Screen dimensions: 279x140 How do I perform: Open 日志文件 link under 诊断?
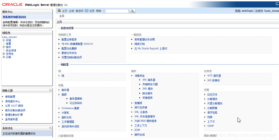click(212, 95)
